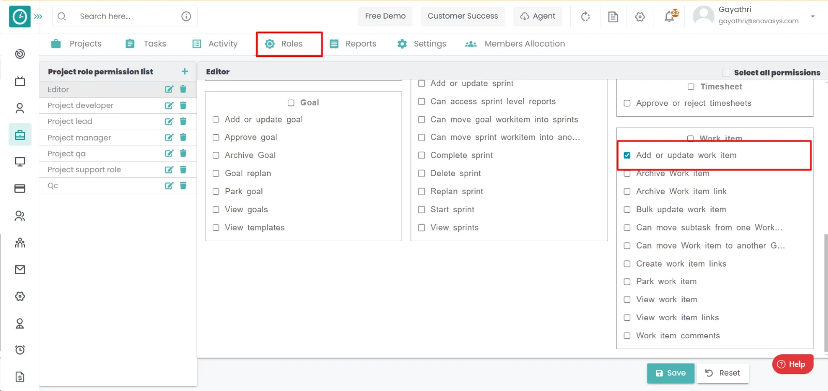Click the Save button
The width and height of the screenshot is (828, 391).
tap(671, 373)
